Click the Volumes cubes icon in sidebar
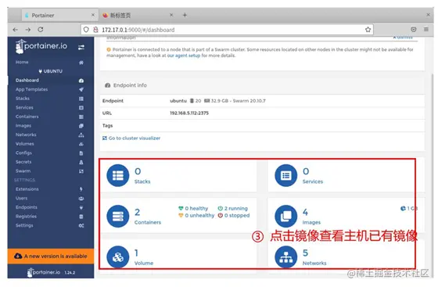This screenshot has height=287, width=438. (x=81, y=144)
